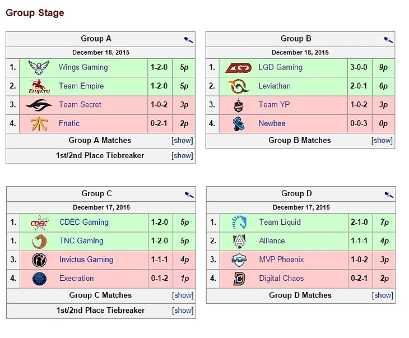Show Group D Matches
The width and height of the screenshot is (409, 338).
(383, 295)
